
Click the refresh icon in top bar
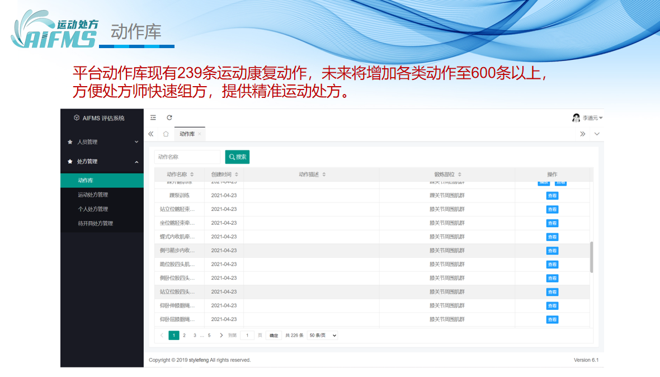coord(169,117)
